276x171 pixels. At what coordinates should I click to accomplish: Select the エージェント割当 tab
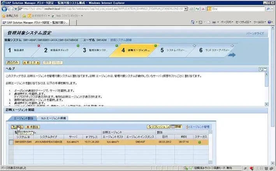coord(23,118)
